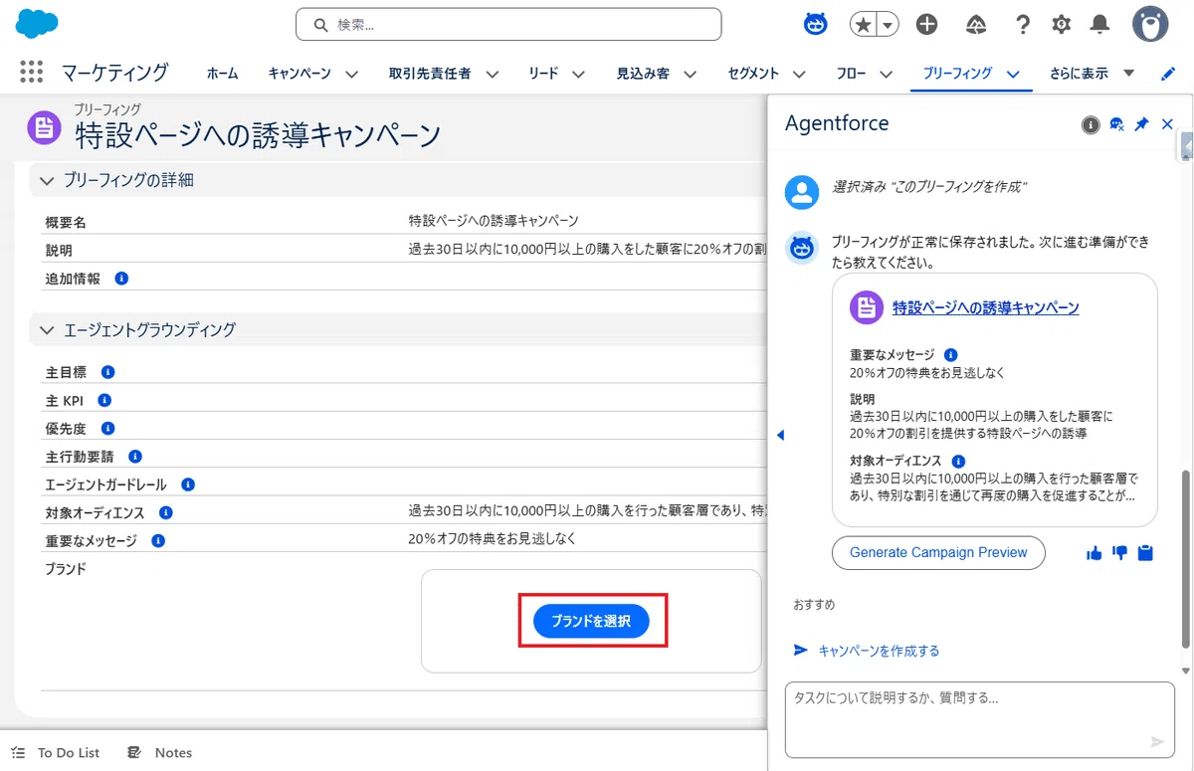The height and width of the screenshot is (771, 1194).
Task: Open the app launcher grid icon
Action: pos(31,72)
